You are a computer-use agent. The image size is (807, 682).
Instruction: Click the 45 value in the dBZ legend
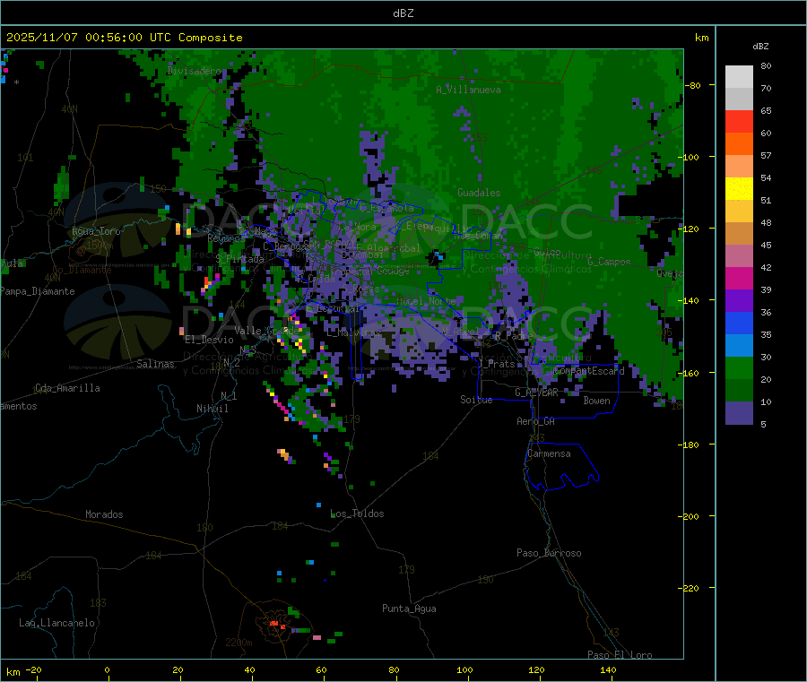766,246
